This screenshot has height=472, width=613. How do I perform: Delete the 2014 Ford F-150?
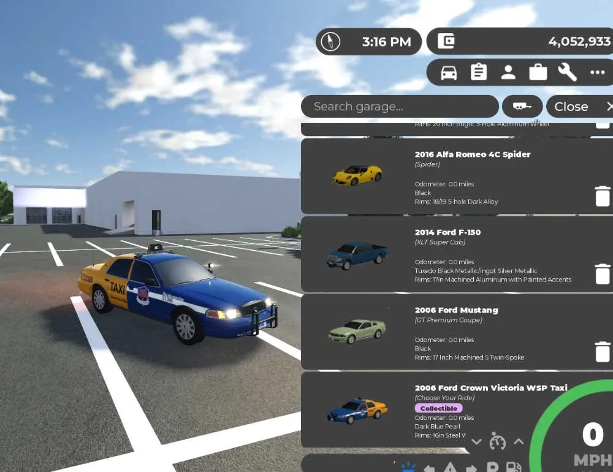click(602, 274)
